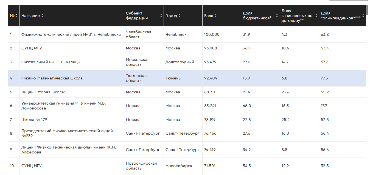Click budget share value 15.9
370x175 pixels.
[x=246, y=78]
